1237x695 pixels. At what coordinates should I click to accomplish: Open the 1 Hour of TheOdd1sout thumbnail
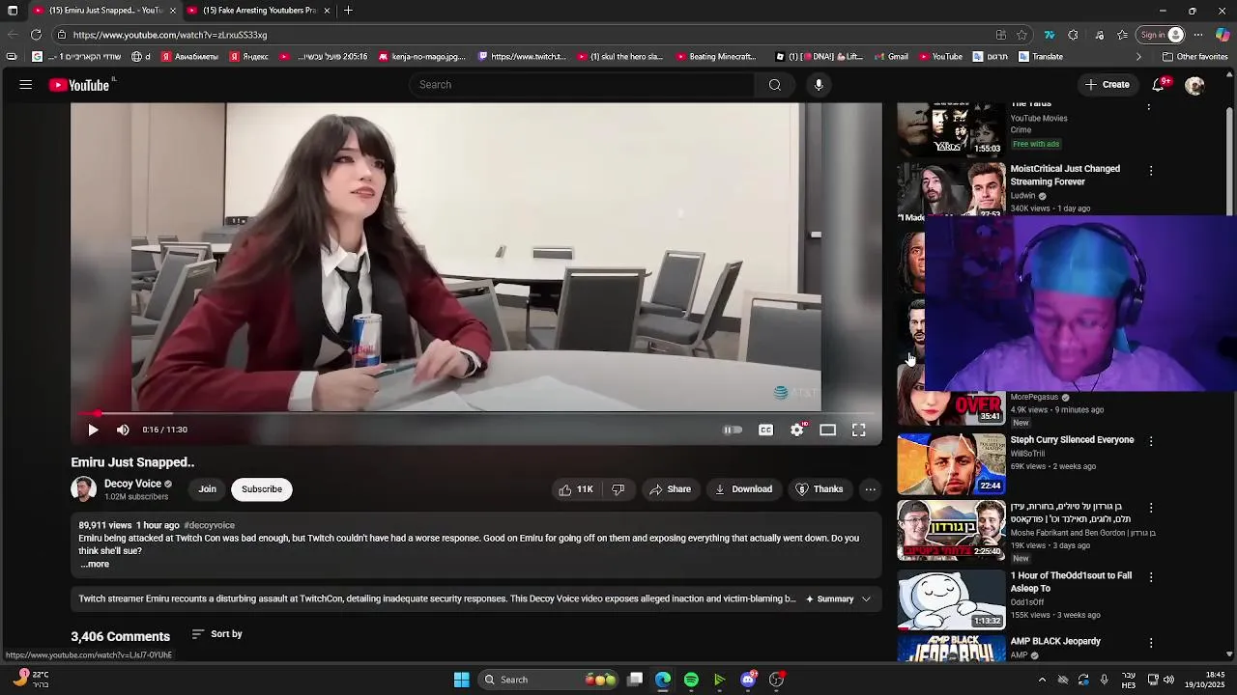951,599
